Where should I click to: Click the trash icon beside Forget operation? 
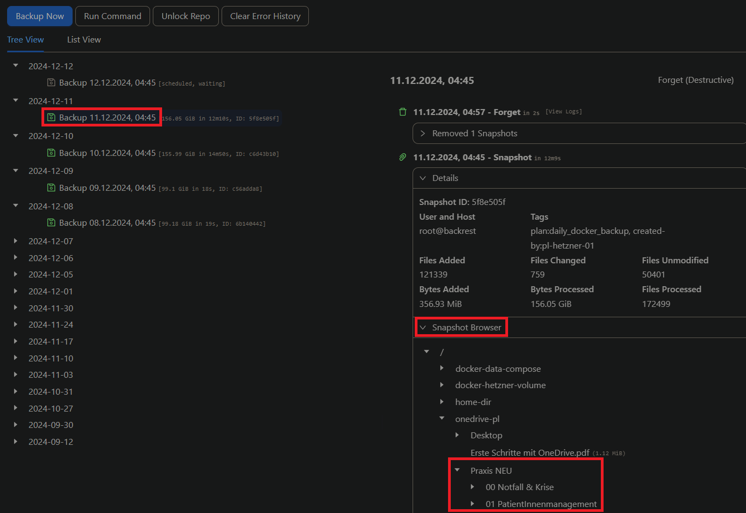[x=403, y=112]
